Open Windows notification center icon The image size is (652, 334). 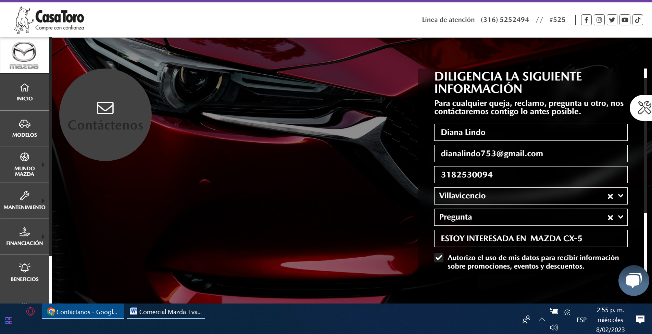[x=640, y=320]
